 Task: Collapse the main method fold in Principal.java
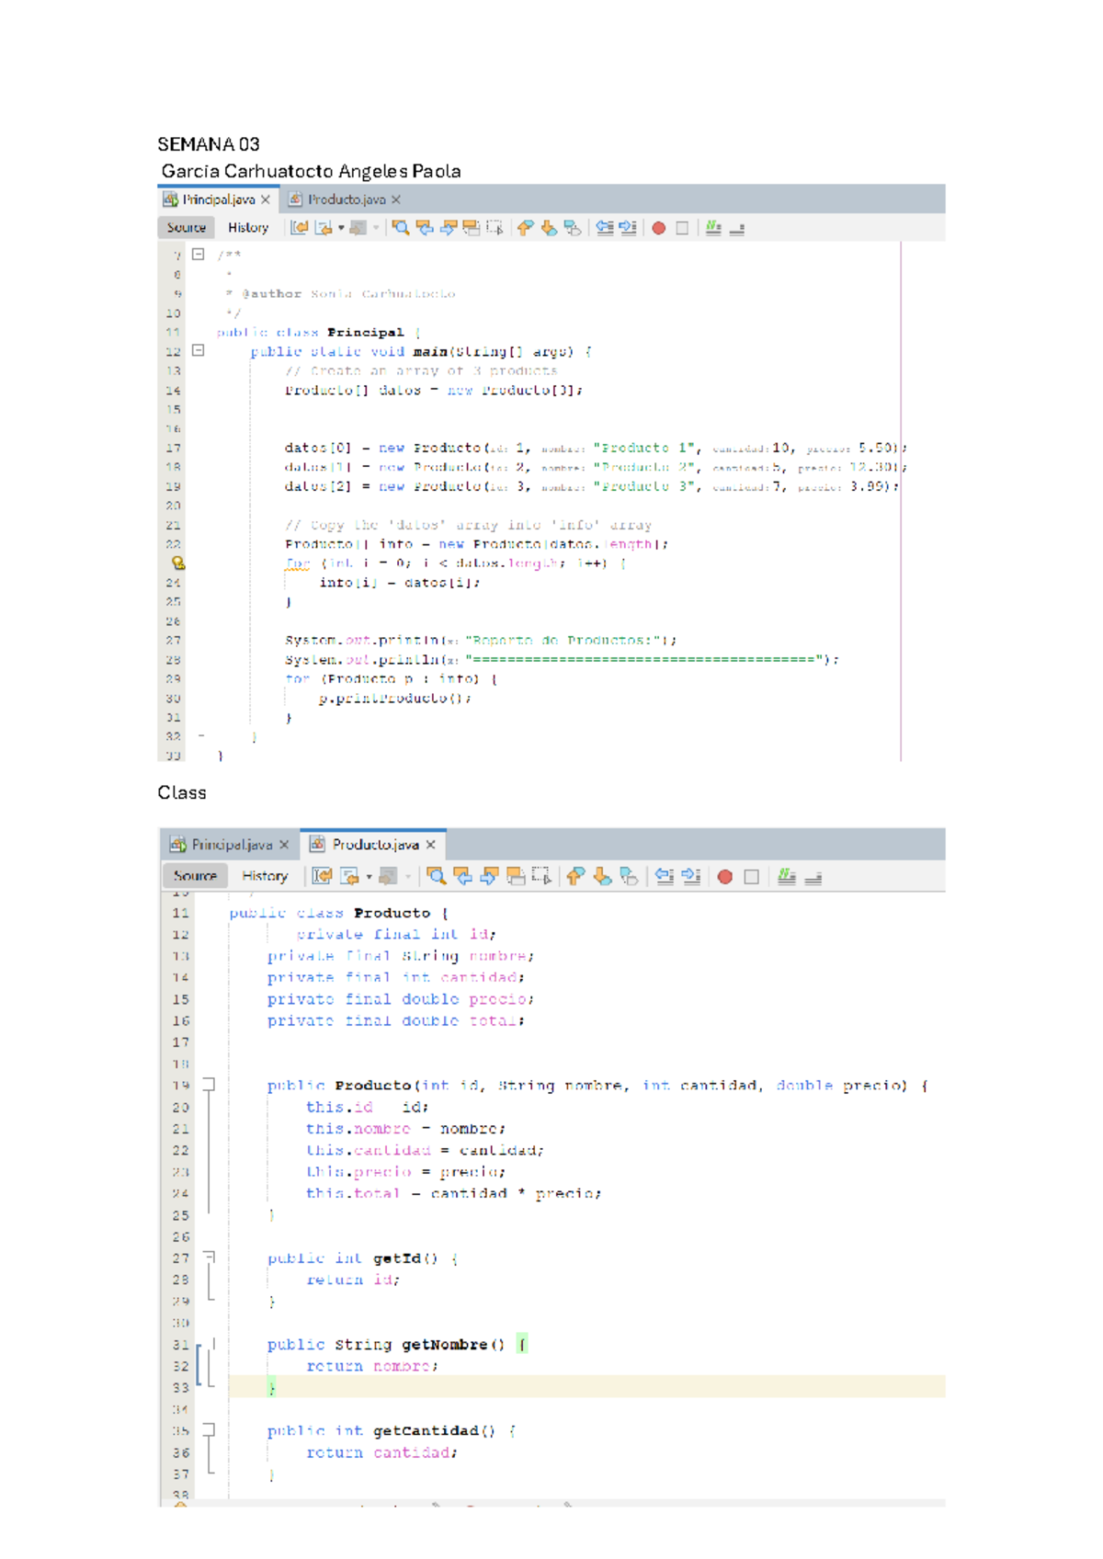[198, 350]
